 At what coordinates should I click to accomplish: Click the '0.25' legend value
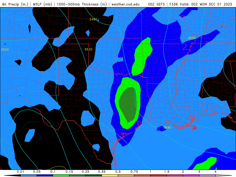click(x=86, y=172)
